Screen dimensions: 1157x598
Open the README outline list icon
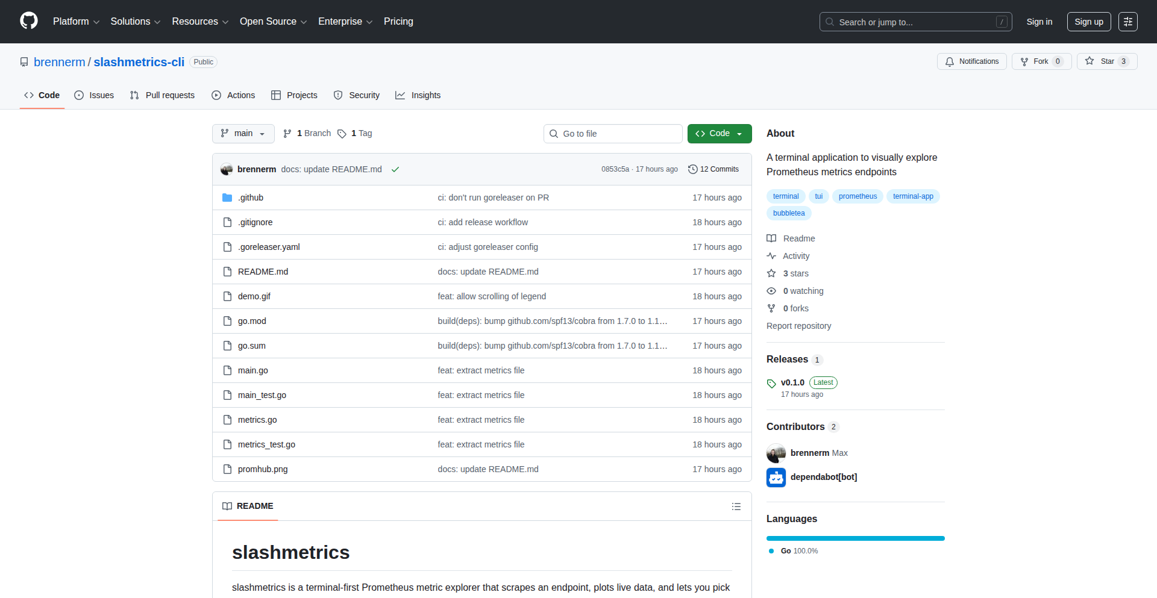736,506
